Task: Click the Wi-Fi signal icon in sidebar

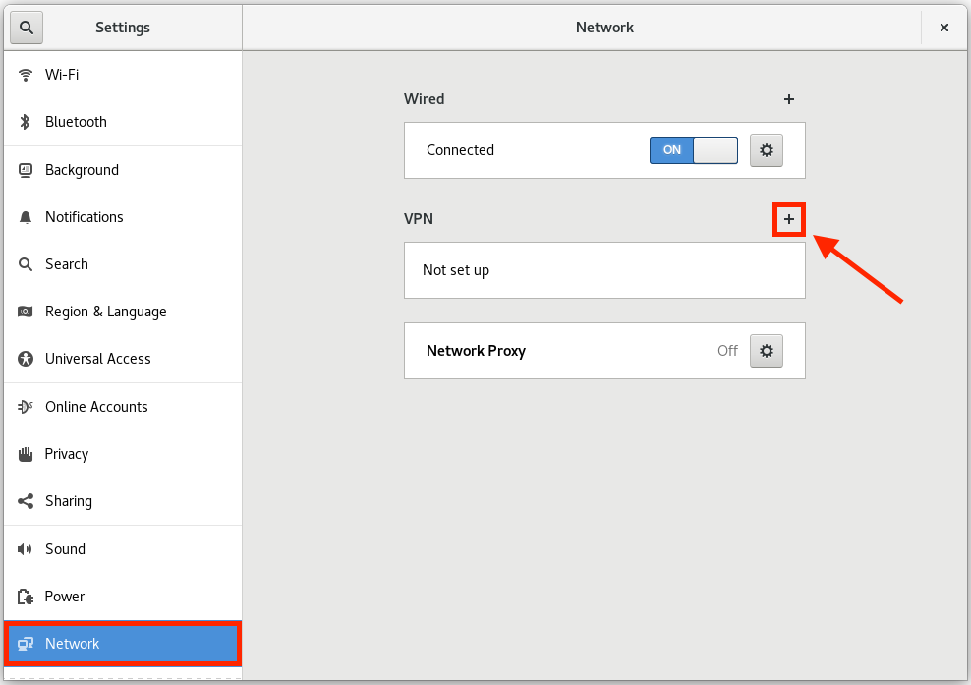Action: click(26, 75)
